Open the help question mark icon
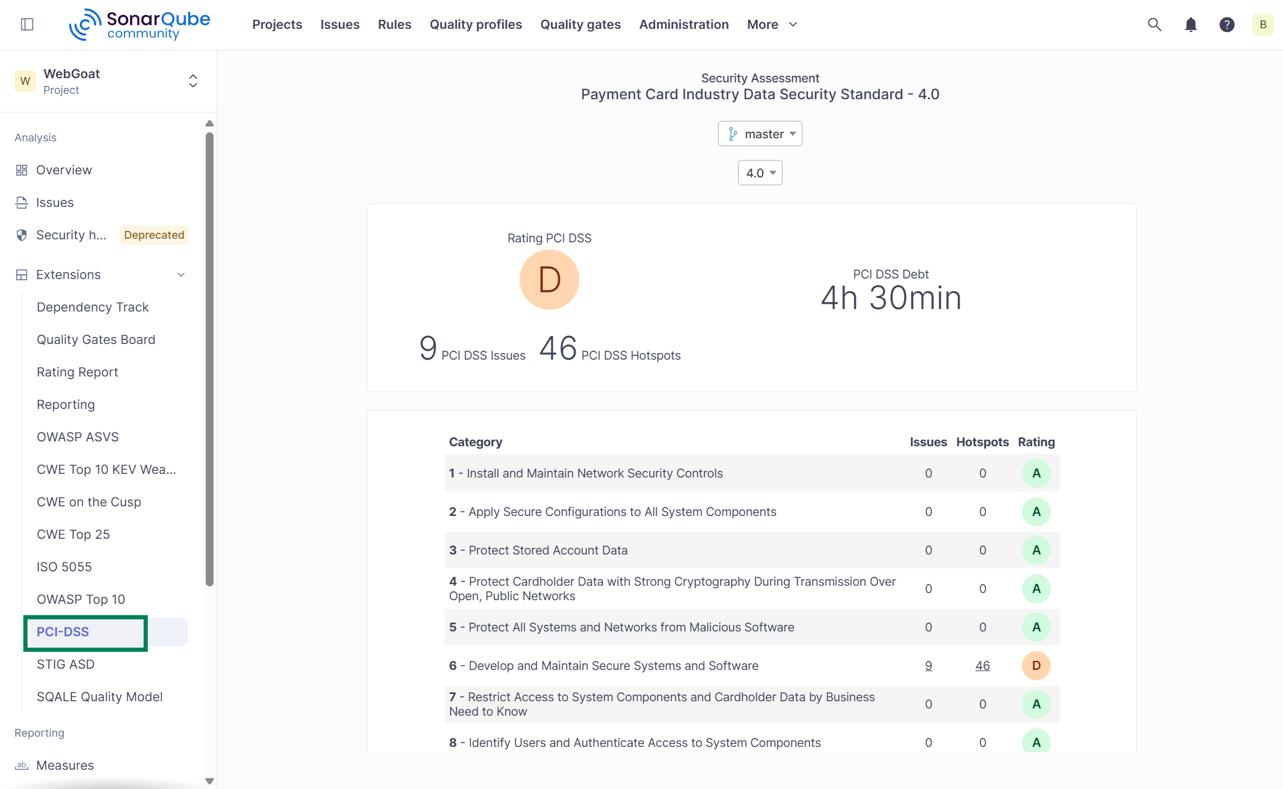The image size is (1283, 789). (1226, 24)
